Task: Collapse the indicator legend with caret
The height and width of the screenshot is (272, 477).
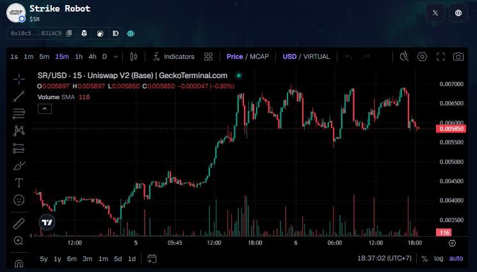Action: point(45,109)
